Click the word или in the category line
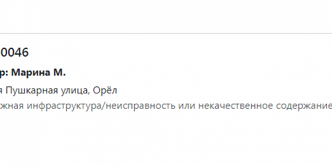The height and width of the screenshot is (166, 332). [185, 105]
